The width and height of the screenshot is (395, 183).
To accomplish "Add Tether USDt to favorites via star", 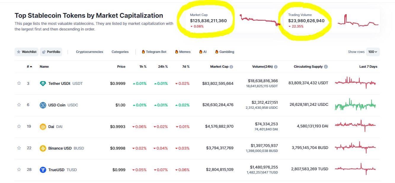I will [19, 83].
